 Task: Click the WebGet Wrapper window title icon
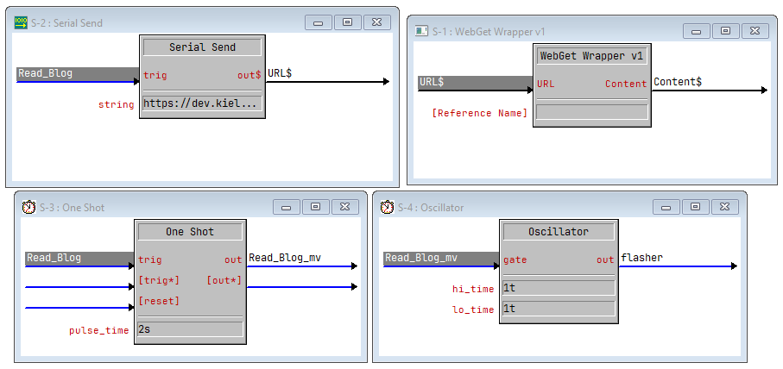pos(421,31)
